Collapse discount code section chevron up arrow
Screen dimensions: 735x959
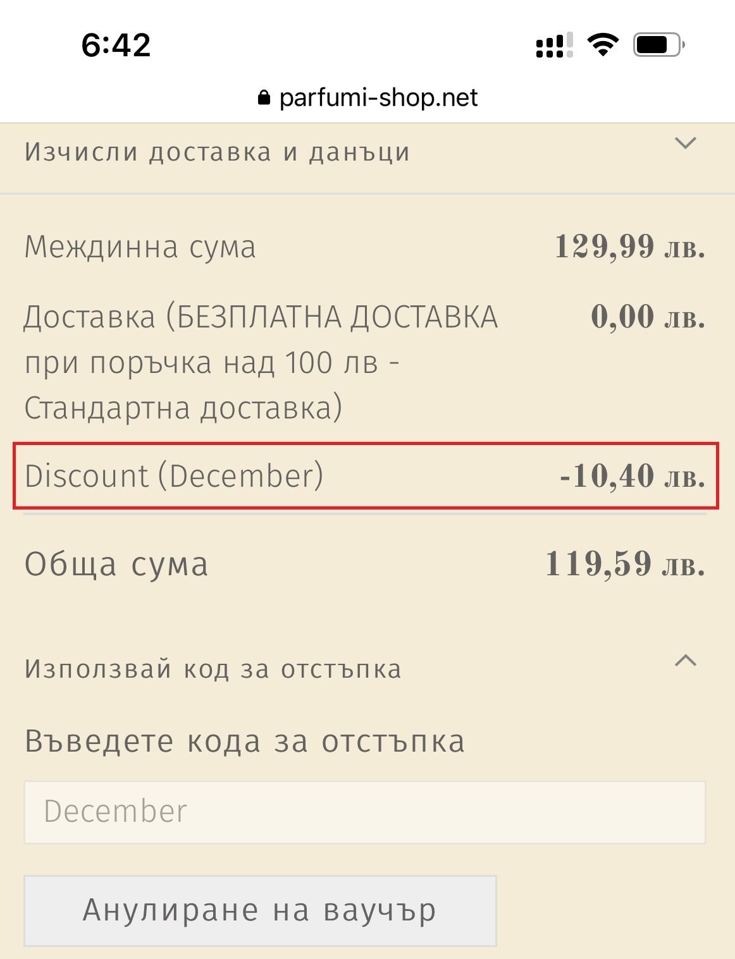click(x=686, y=661)
